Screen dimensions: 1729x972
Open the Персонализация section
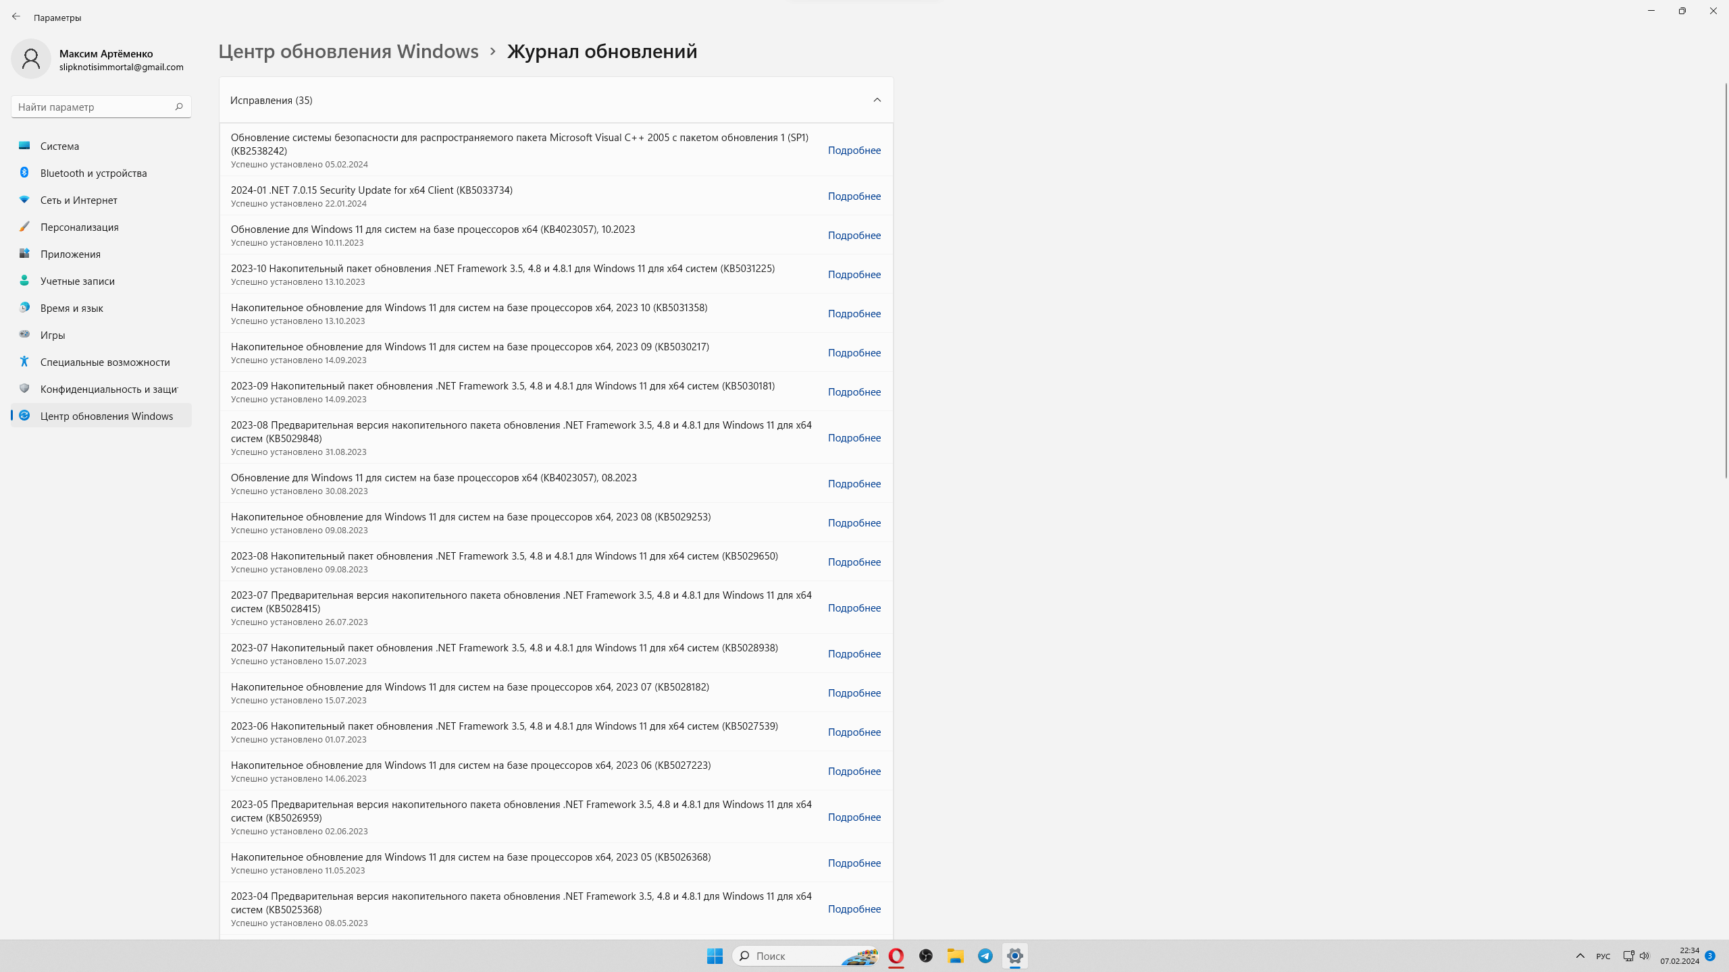(x=101, y=227)
